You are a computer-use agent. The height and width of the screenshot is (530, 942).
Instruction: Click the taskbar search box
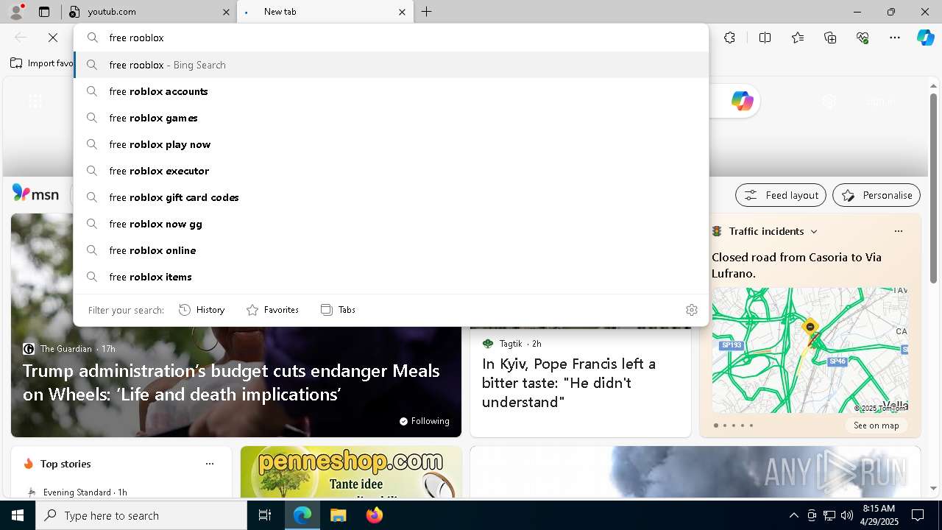tap(141, 515)
